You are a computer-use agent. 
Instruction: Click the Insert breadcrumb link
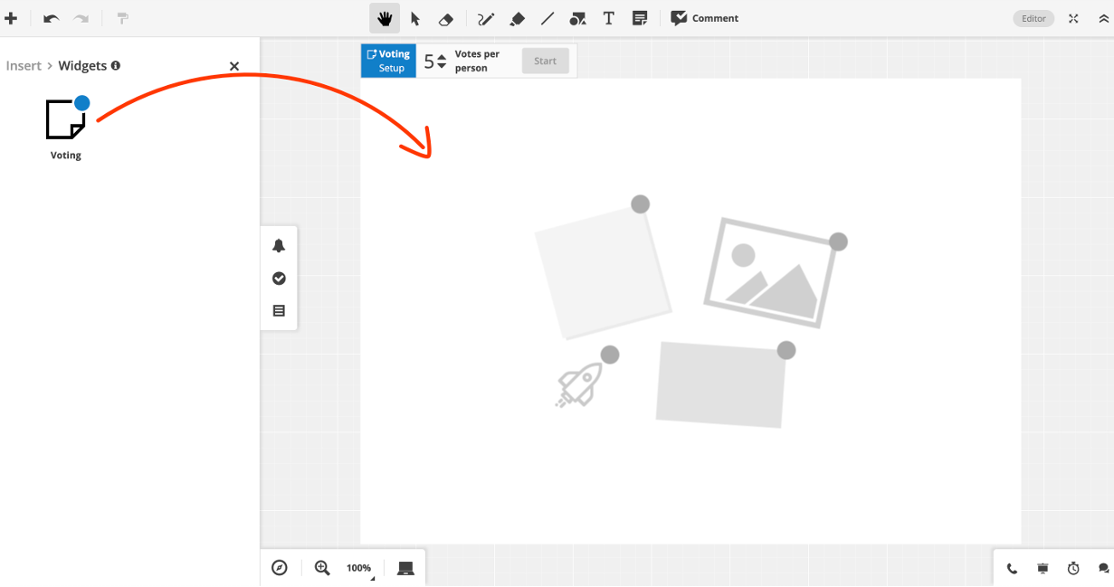pos(24,66)
